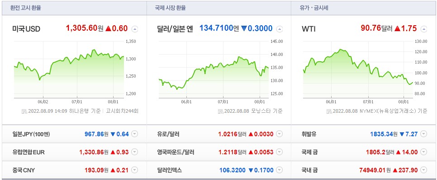
Task: Expand the 일본 JPY (100엔) row
Action: tap(135, 134)
